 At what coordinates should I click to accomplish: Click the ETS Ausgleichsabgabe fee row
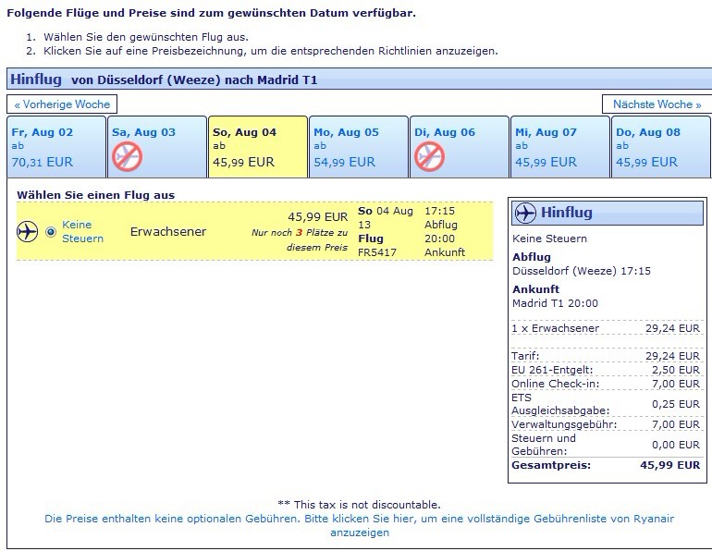(606, 404)
